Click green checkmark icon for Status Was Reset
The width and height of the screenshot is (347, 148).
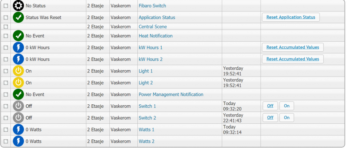point(18,17)
